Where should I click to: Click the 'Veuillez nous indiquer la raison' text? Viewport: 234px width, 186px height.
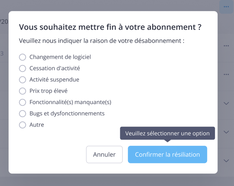tap(102, 41)
